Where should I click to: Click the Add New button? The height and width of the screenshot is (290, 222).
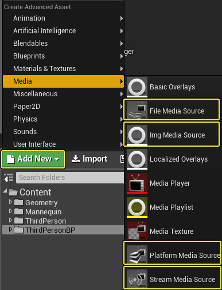(x=33, y=159)
